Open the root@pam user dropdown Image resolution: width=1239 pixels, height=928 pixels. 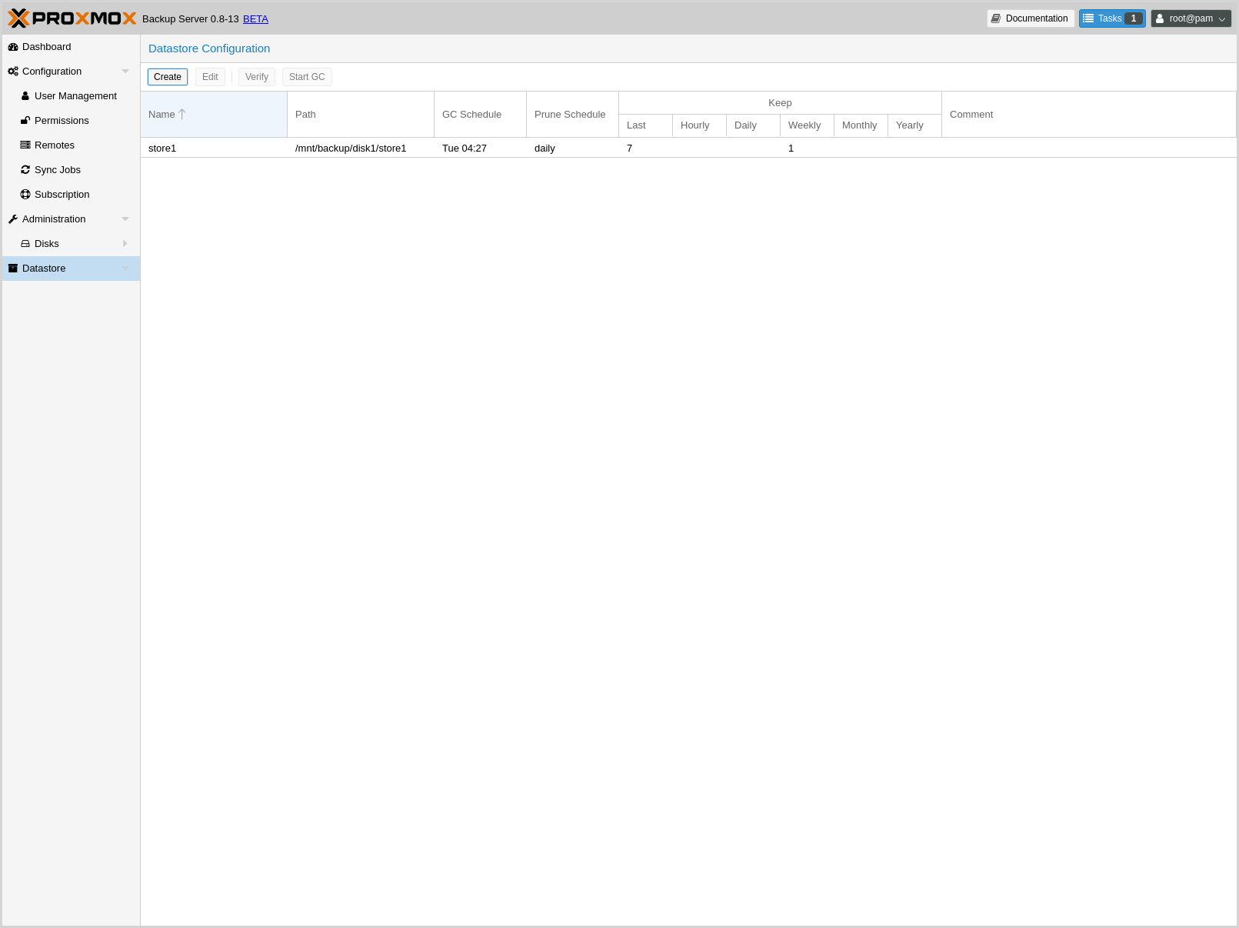point(1191,18)
